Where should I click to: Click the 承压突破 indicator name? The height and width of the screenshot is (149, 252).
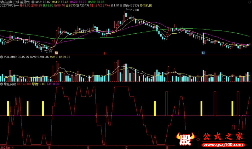coord(10,84)
